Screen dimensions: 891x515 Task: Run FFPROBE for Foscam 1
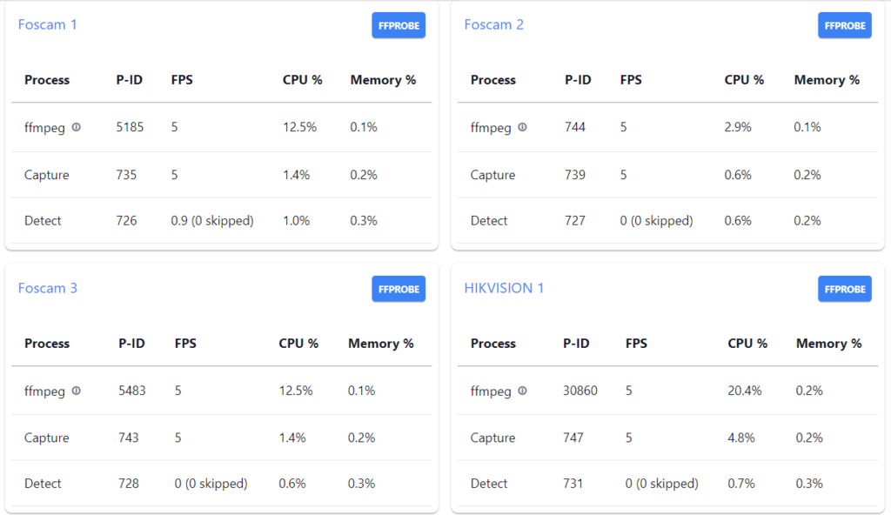pyautogui.click(x=399, y=25)
